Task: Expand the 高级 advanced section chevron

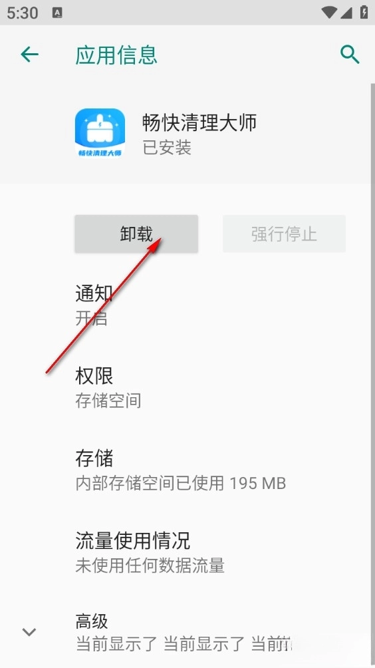Action: pyautogui.click(x=29, y=632)
